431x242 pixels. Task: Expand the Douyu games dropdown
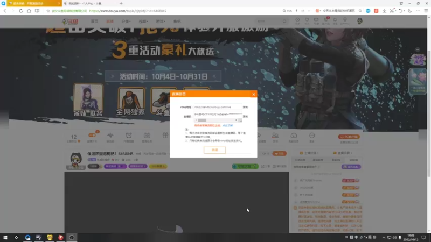(x=161, y=22)
